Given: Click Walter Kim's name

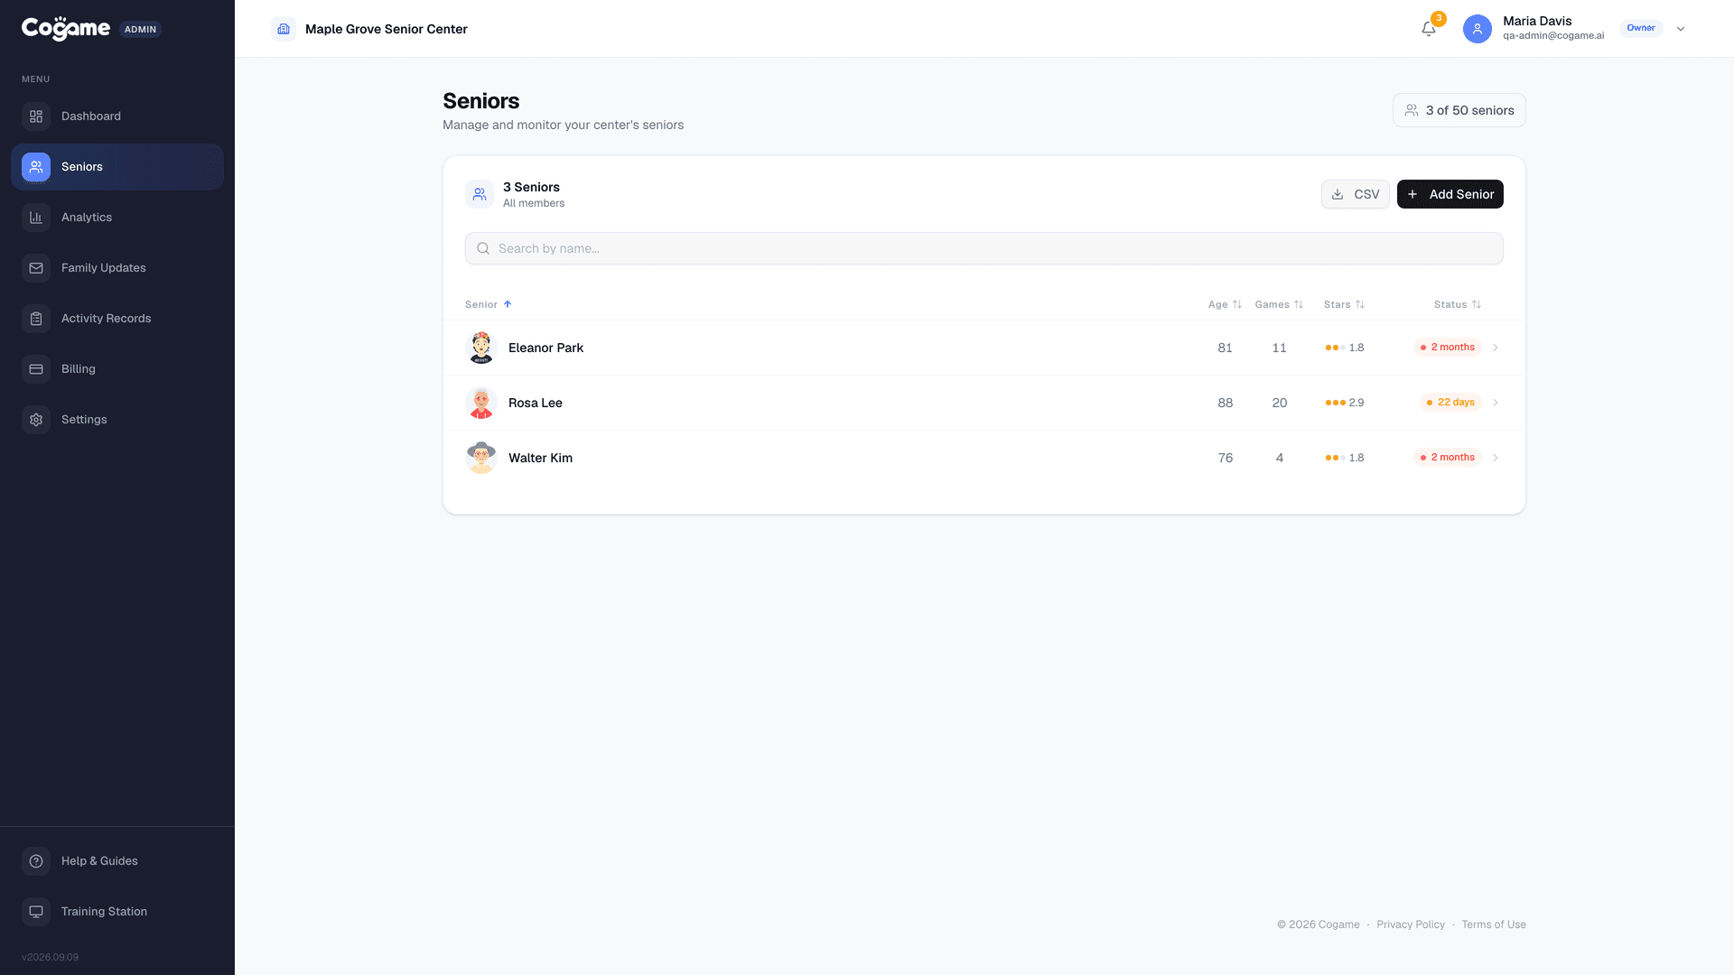Looking at the screenshot, I should (x=540, y=458).
